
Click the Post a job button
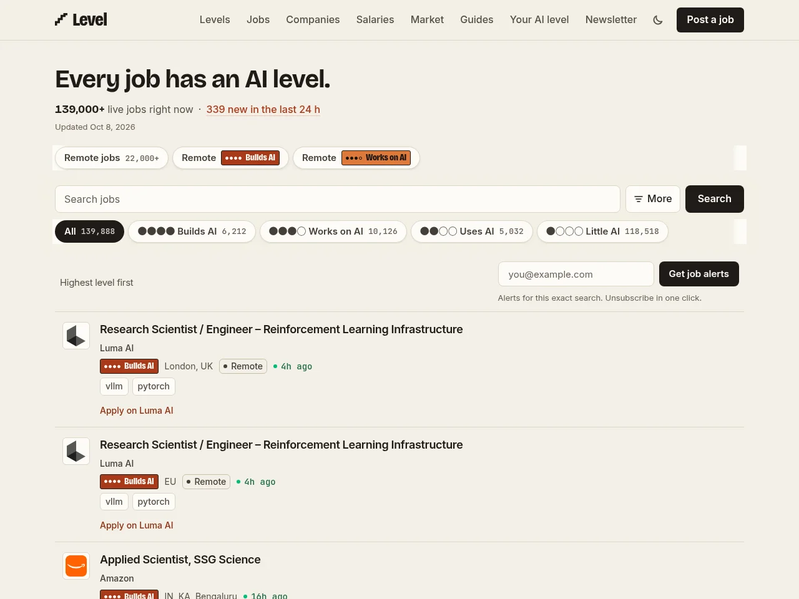(710, 20)
